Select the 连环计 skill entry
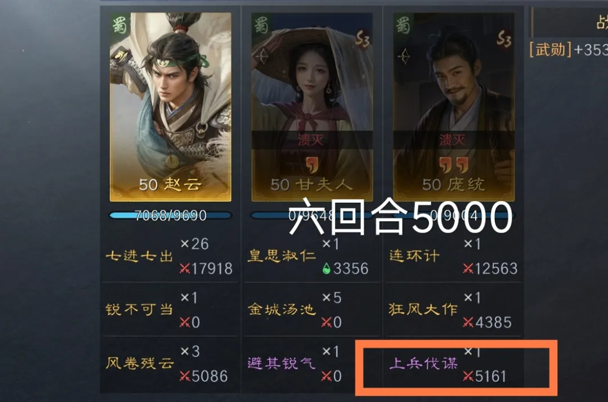The image size is (608, 402). tap(454, 256)
